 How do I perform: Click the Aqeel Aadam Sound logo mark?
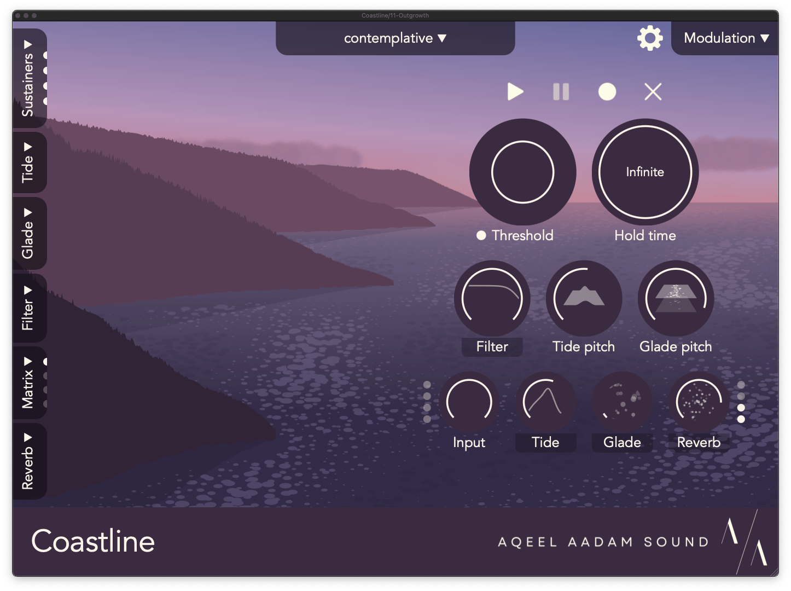(x=745, y=542)
